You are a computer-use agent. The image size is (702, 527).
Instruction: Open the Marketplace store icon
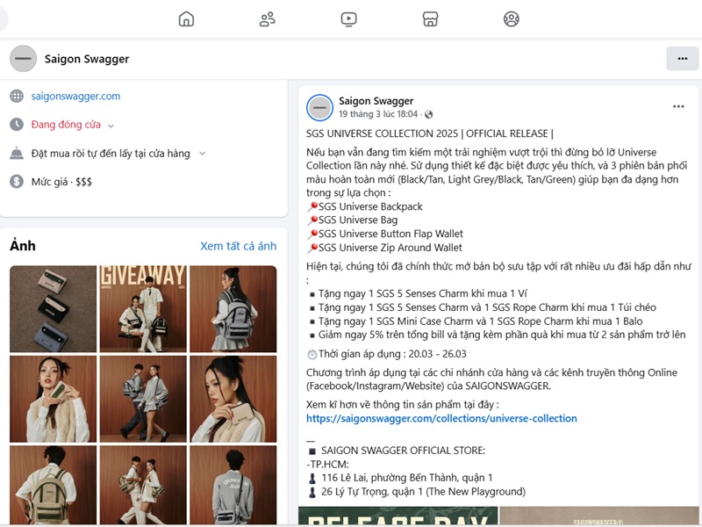pos(430,18)
